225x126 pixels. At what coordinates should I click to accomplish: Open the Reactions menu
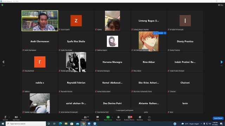pyautogui.click(x=140, y=118)
